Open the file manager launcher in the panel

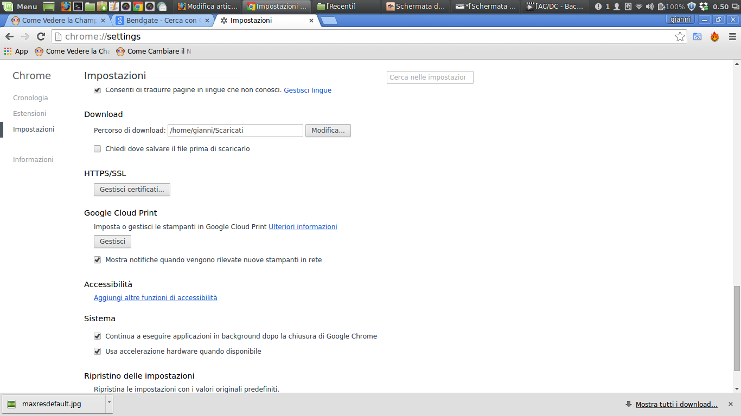pyautogui.click(x=90, y=6)
